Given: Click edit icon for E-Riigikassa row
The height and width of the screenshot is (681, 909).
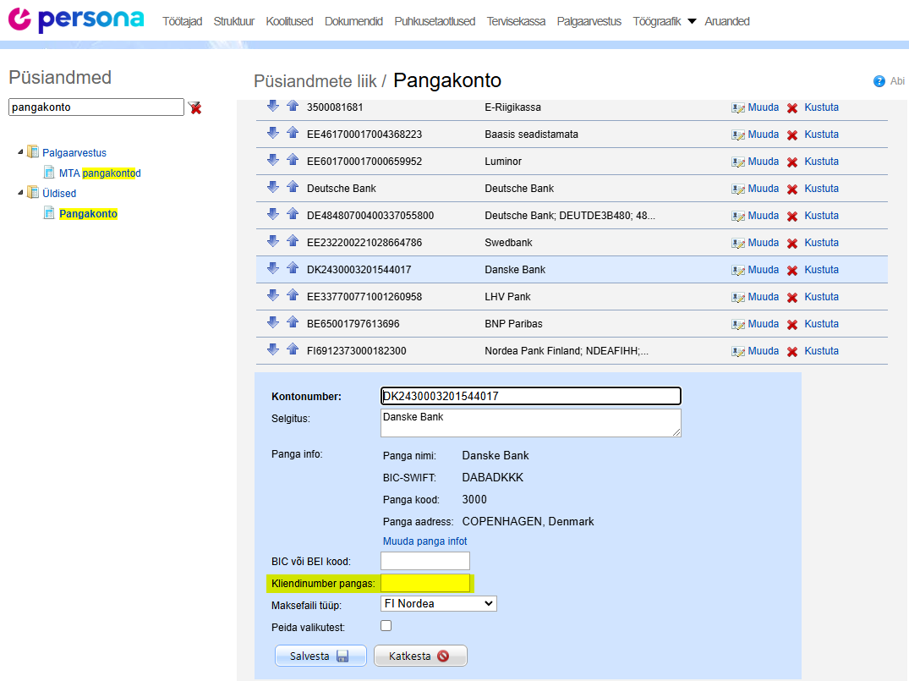Looking at the screenshot, I should click(738, 108).
